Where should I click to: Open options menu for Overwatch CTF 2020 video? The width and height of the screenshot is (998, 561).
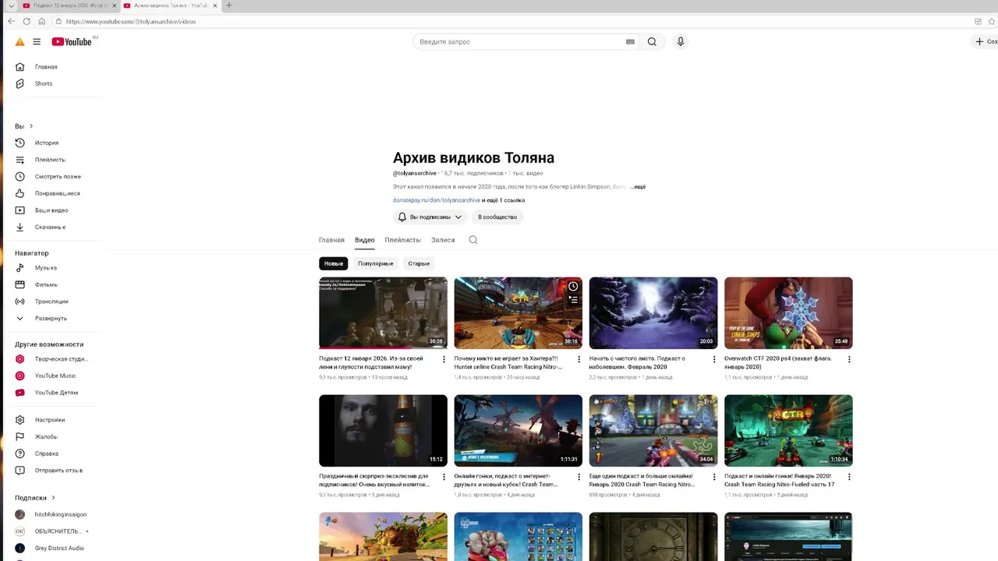849,359
